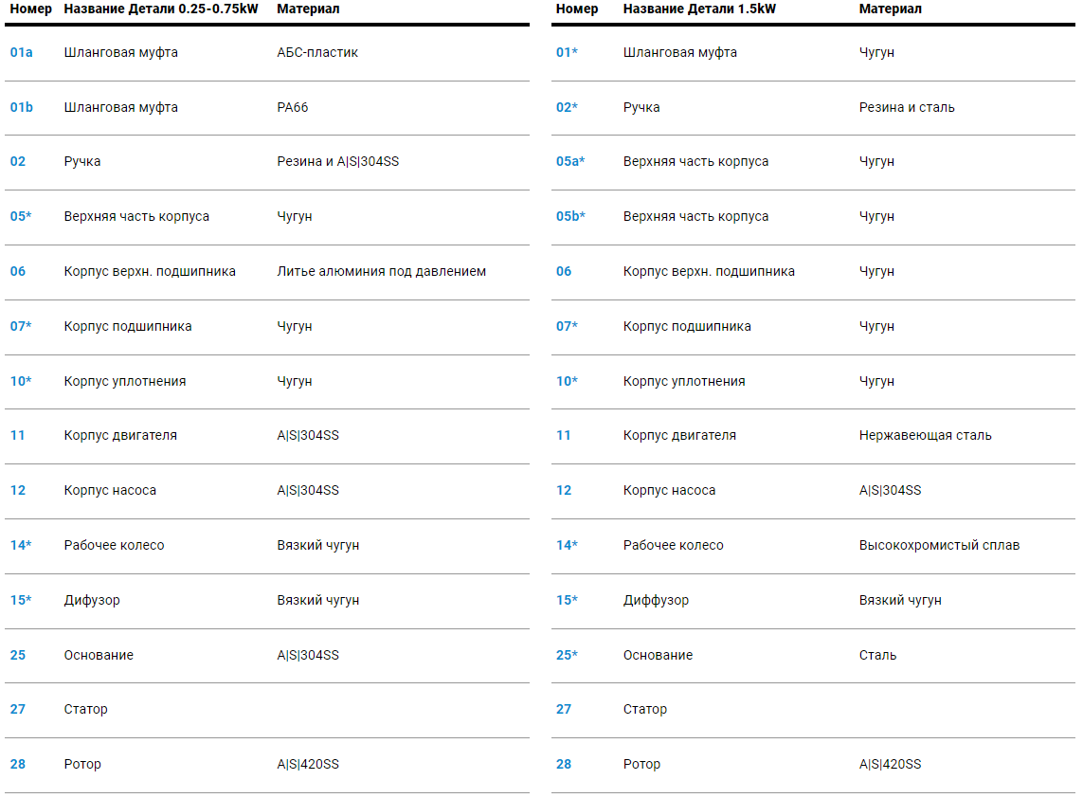Screen dimensions: 1083x798
Task: Select part 15* in the Дифузор row
Action: click(x=21, y=600)
